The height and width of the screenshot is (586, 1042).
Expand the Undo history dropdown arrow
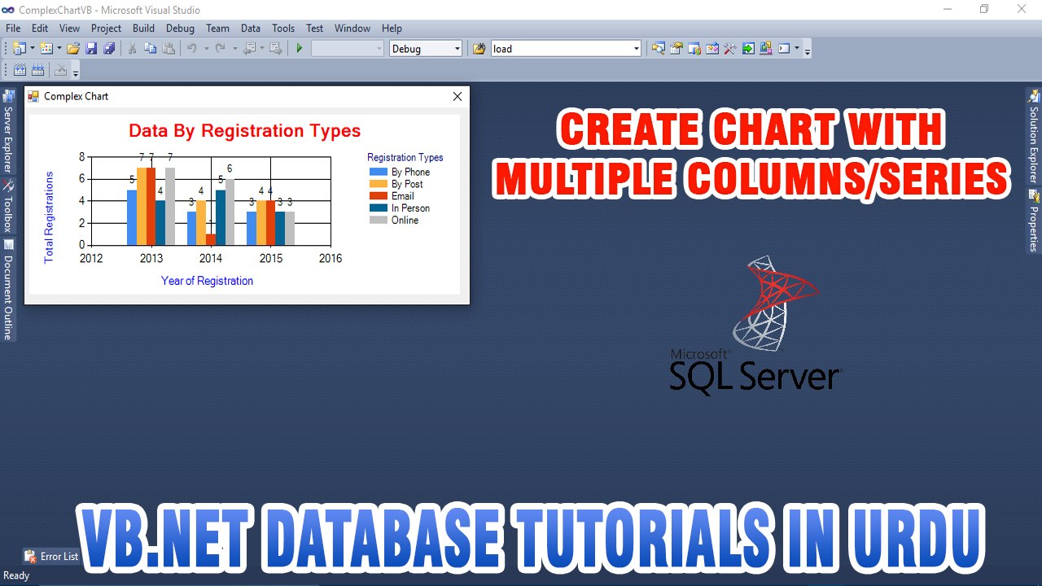(x=206, y=49)
